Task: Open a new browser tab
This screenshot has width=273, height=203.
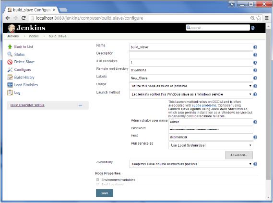Action: point(63,10)
